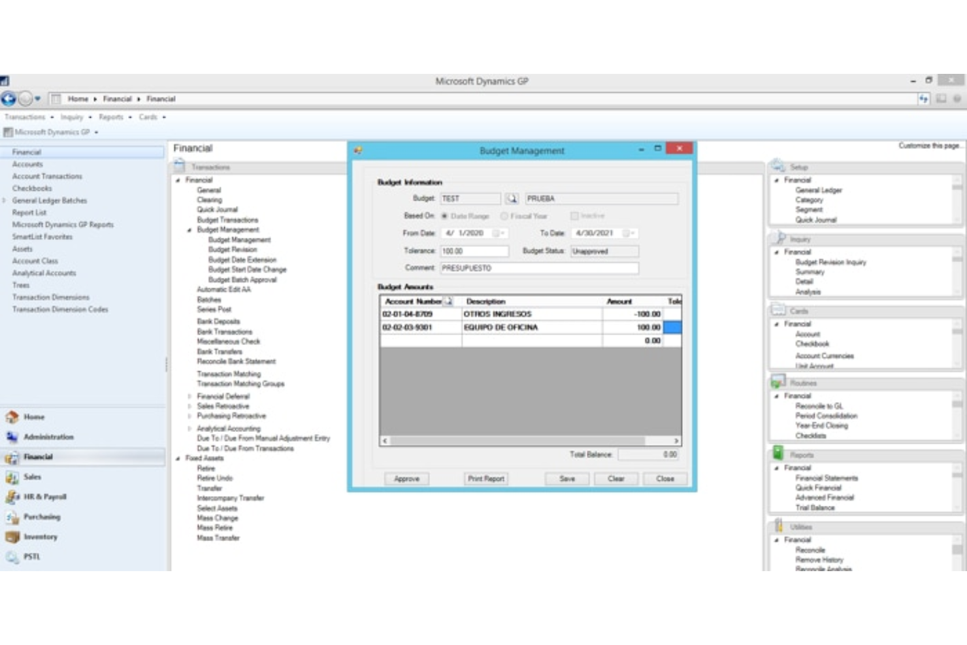Click the scroll-right arrow of budget grid
The height and width of the screenshot is (645, 967).
(676, 440)
